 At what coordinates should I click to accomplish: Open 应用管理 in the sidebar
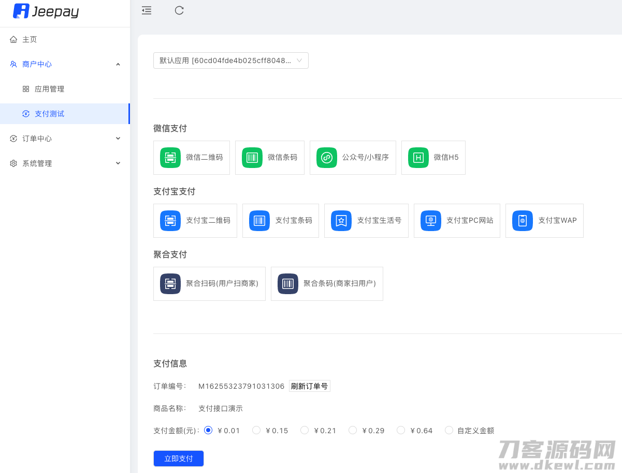click(50, 89)
